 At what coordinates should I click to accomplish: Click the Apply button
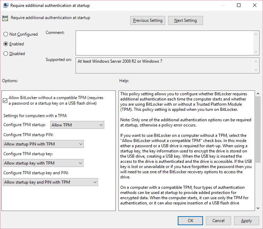[246, 221]
